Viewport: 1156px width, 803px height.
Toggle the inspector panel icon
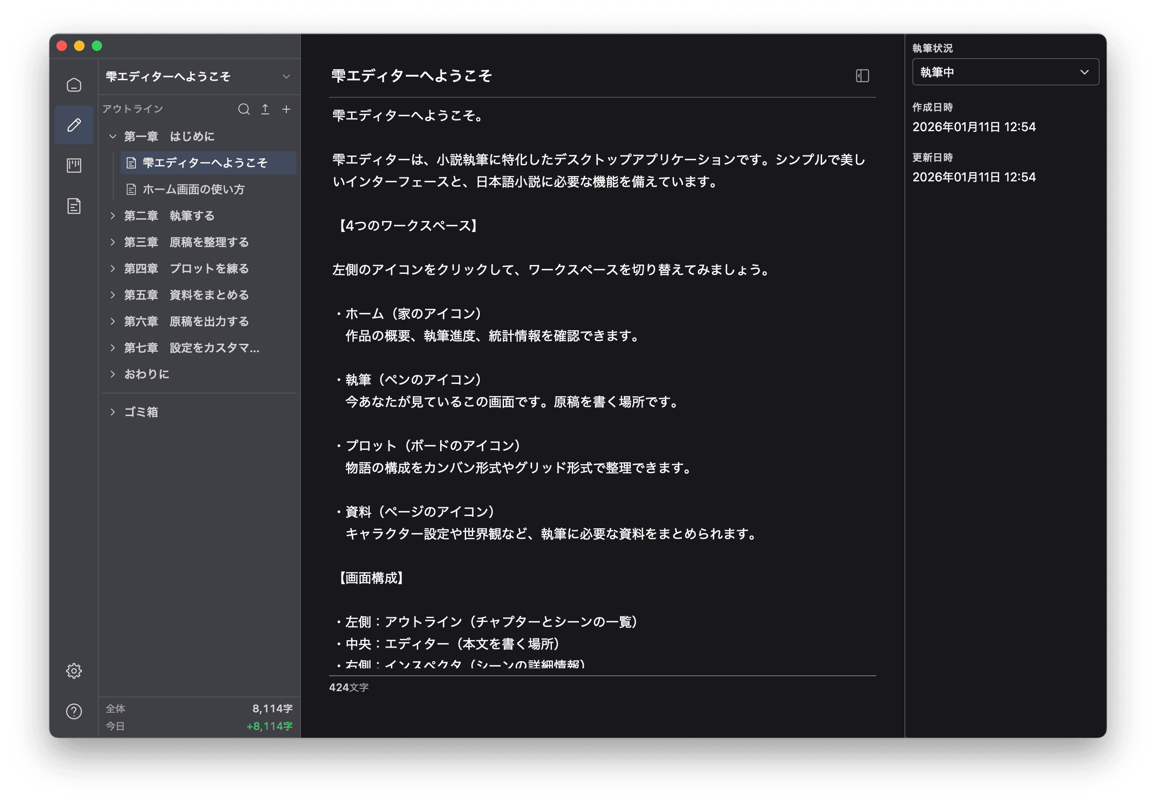click(862, 76)
